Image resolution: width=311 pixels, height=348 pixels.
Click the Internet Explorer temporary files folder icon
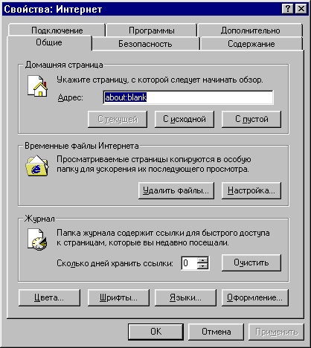click(x=37, y=166)
